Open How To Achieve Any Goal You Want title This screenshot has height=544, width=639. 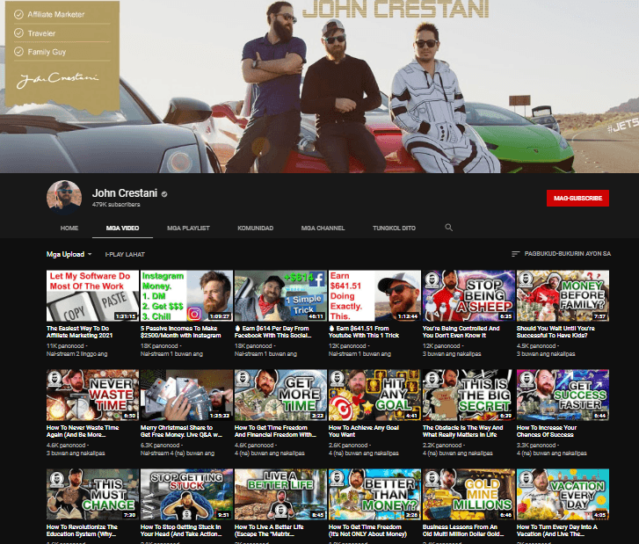tap(364, 432)
